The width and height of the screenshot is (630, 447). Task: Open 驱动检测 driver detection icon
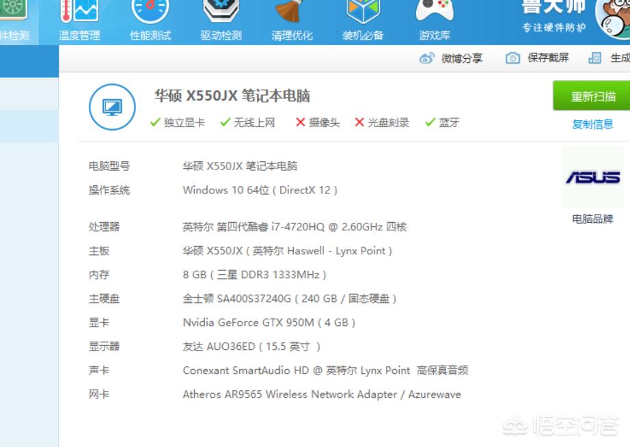click(221, 11)
